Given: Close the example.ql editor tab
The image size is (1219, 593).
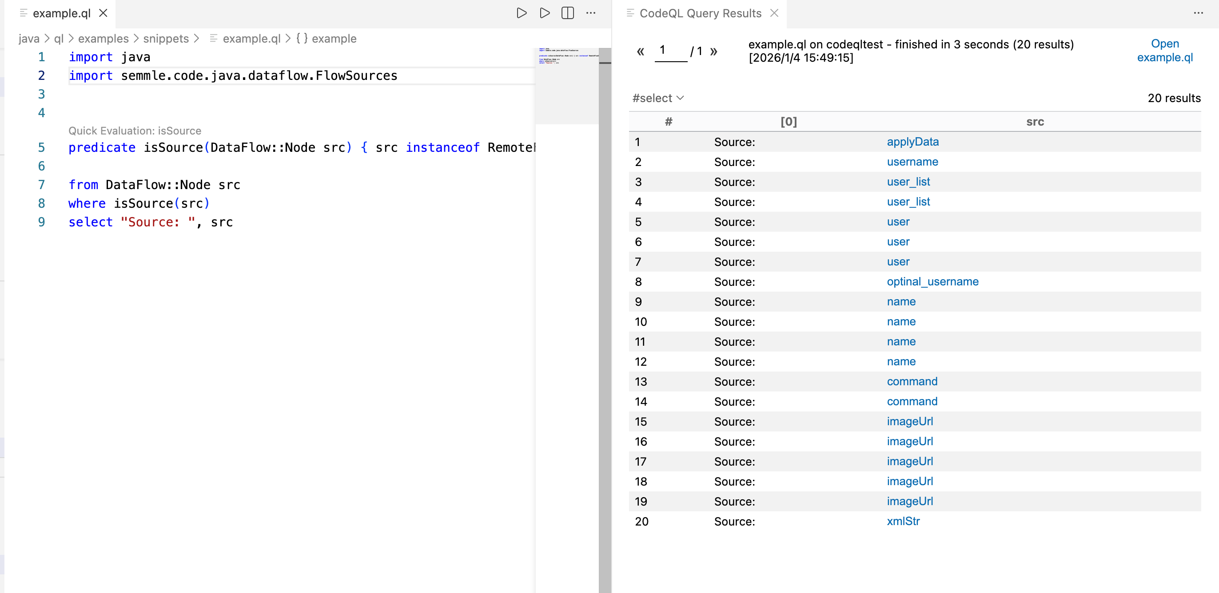Looking at the screenshot, I should (103, 13).
